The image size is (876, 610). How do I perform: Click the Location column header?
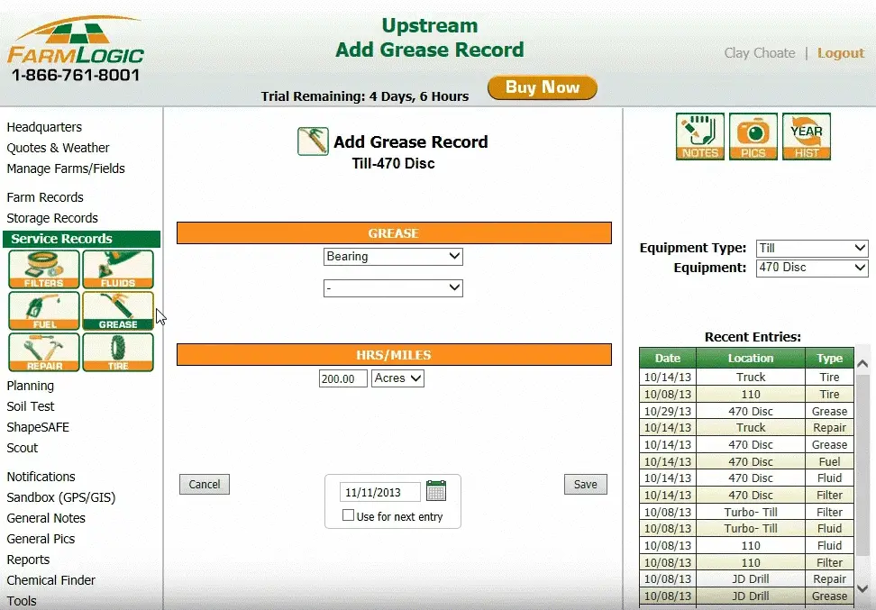click(x=751, y=358)
